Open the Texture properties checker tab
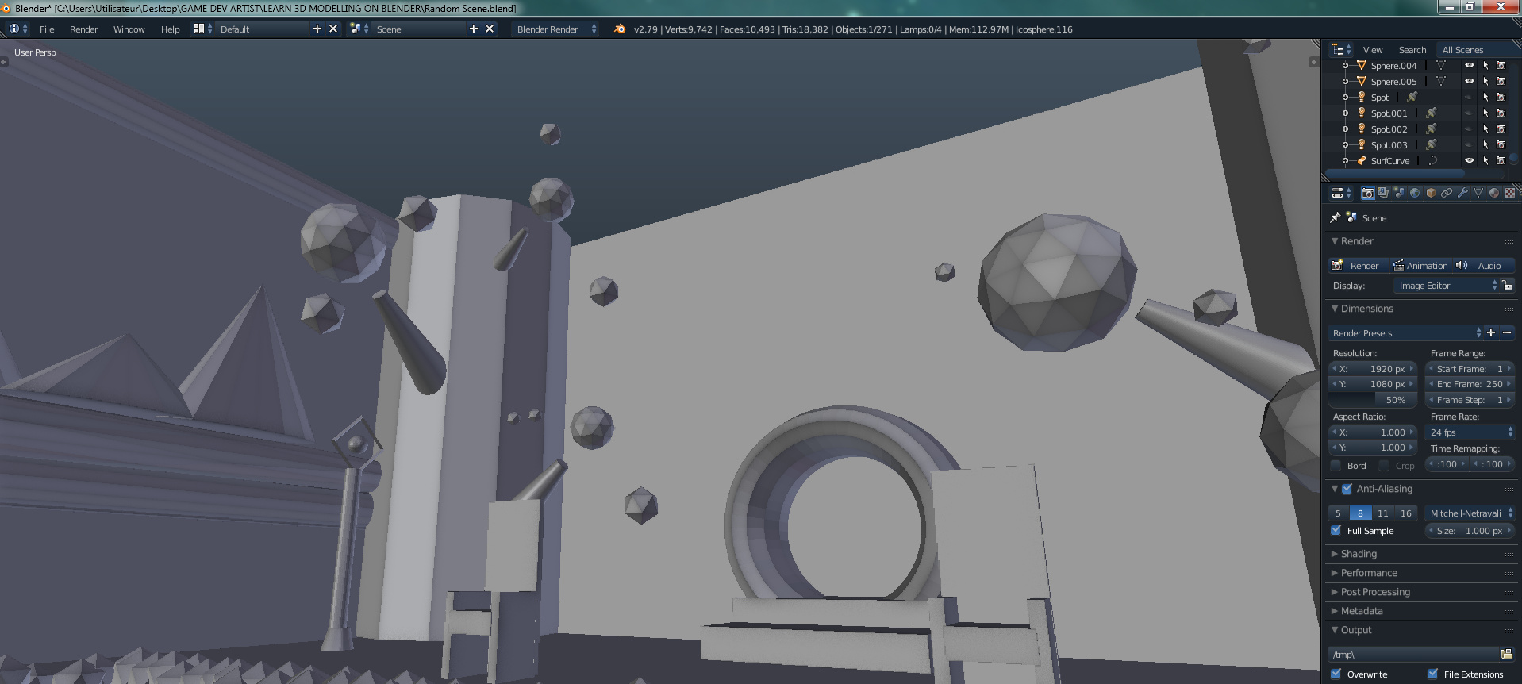 coord(1510,193)
